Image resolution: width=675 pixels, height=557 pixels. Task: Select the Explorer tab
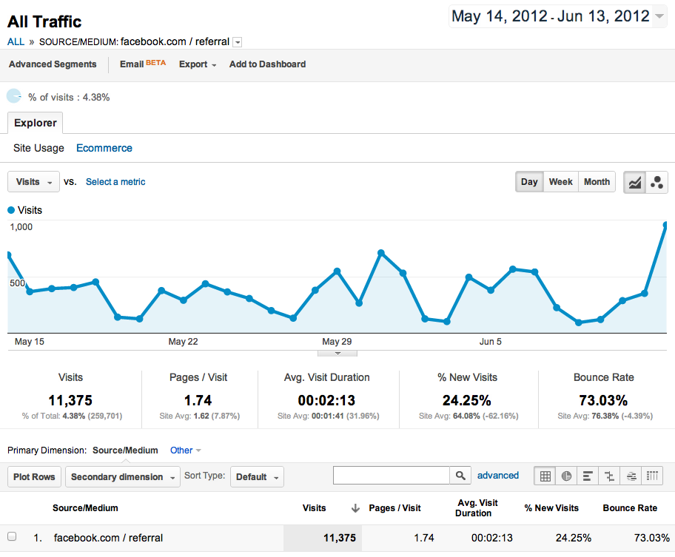(36, 123)
